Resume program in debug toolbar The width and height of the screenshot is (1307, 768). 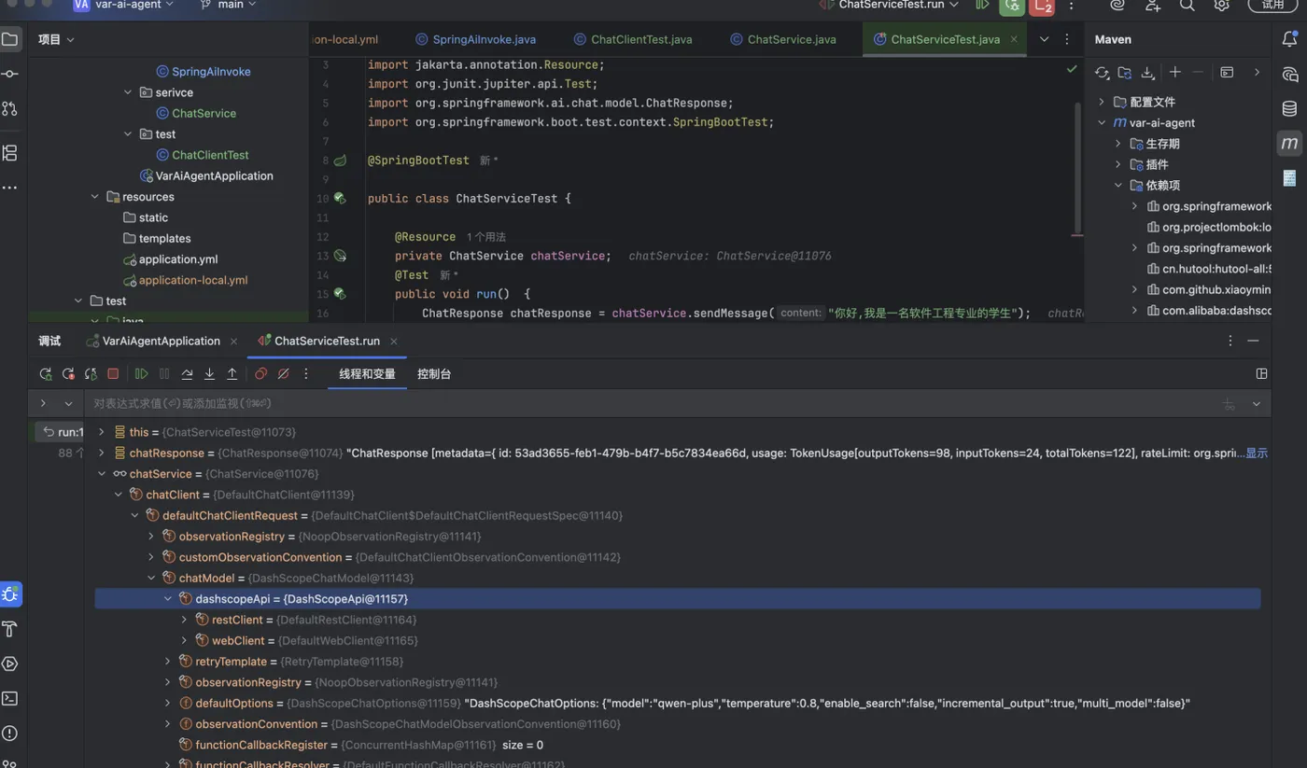point(141,373)
